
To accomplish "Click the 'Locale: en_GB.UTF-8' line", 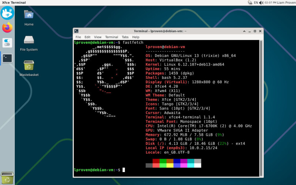I will coord(168,152).
